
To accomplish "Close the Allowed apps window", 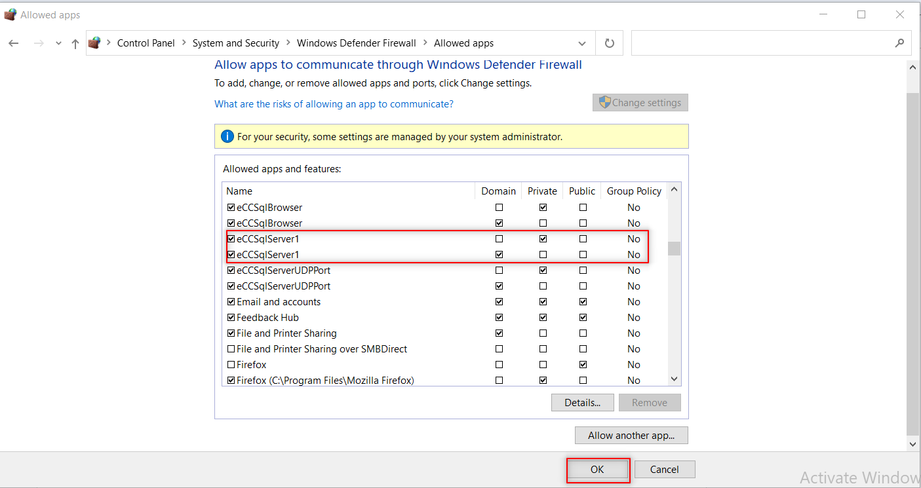I will pyautogui.click(x=900, y=14).
